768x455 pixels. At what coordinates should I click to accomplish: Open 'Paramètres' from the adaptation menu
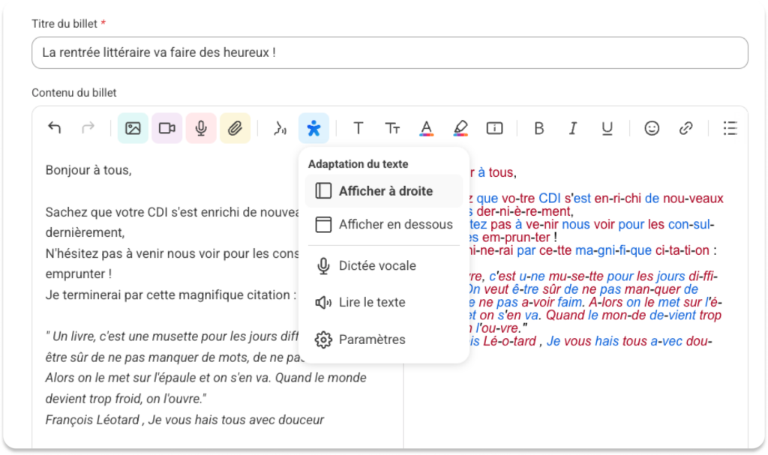[371, 340]
